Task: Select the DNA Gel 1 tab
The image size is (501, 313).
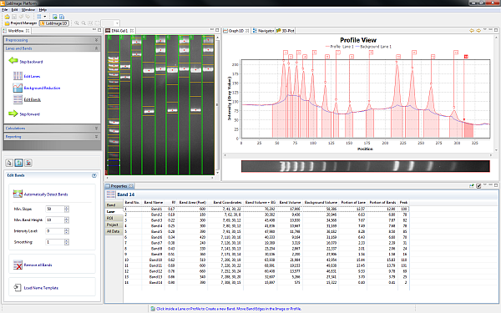Action: [119, 31]
